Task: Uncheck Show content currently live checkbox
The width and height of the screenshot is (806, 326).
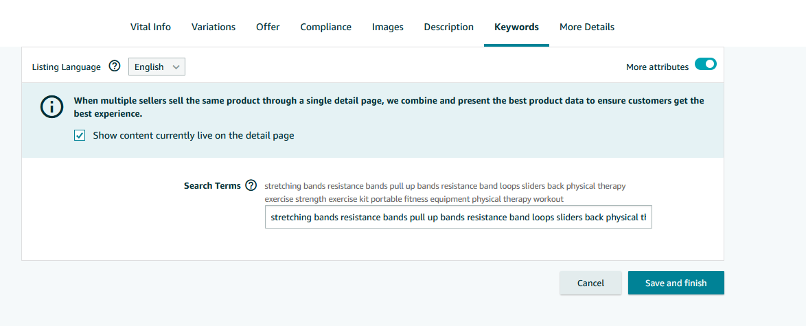Action: pos(80,136)
